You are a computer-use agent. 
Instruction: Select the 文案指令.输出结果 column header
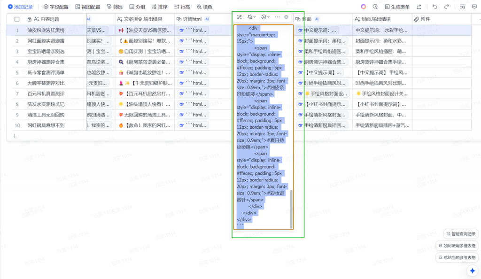[145, 19]
